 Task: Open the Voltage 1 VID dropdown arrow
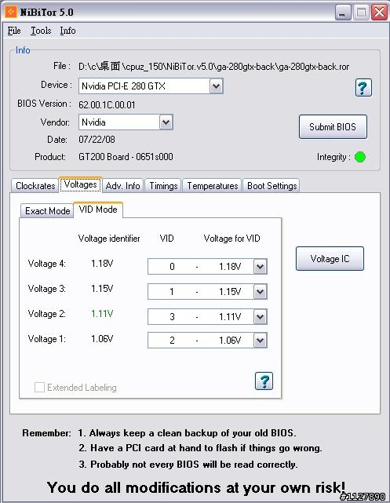click(260, 341)
